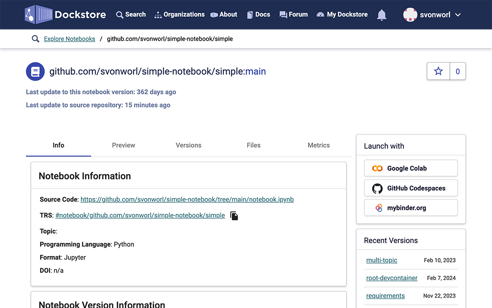The width and height of the screenshot is (492, 308).
Task: Click the breadcrumb search magnifier icon
Action: click(35, 39)
